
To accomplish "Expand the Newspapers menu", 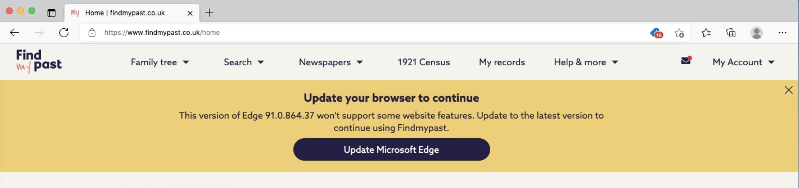I will 330,62.
